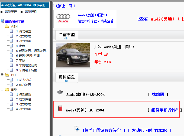Click the page icon for 4 底盘
Screen dimensions: 184x136
coord(11,46)
